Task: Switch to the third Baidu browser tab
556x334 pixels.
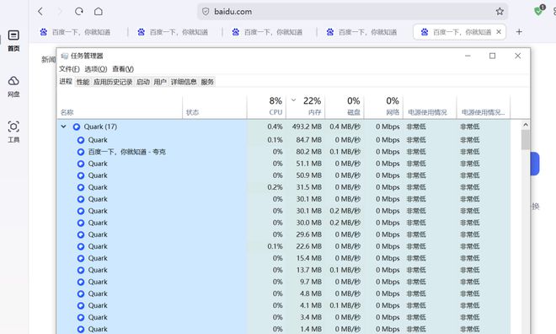Action: 267,32
